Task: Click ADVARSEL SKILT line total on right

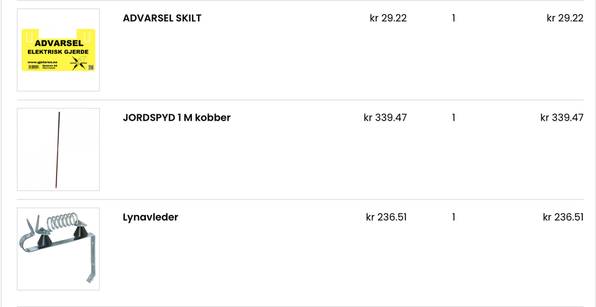Action: click(x=565, y=18)
